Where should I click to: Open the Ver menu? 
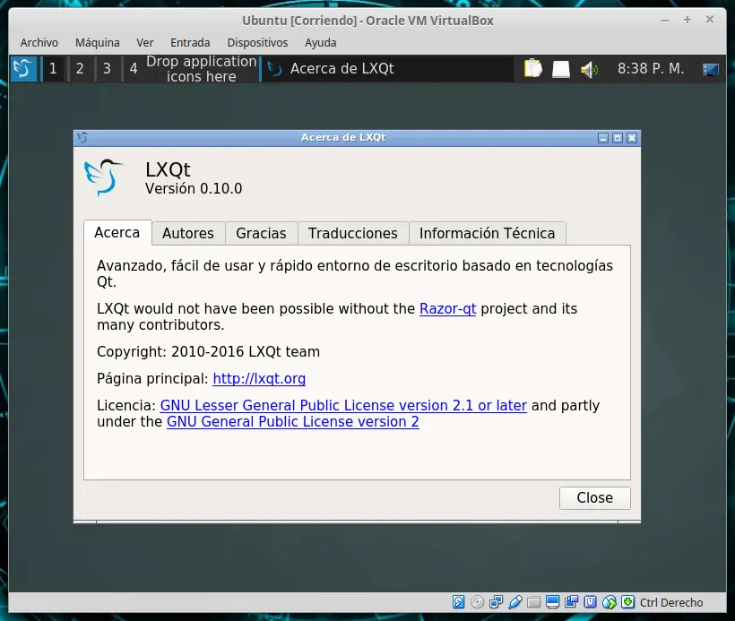coord(145,43)
